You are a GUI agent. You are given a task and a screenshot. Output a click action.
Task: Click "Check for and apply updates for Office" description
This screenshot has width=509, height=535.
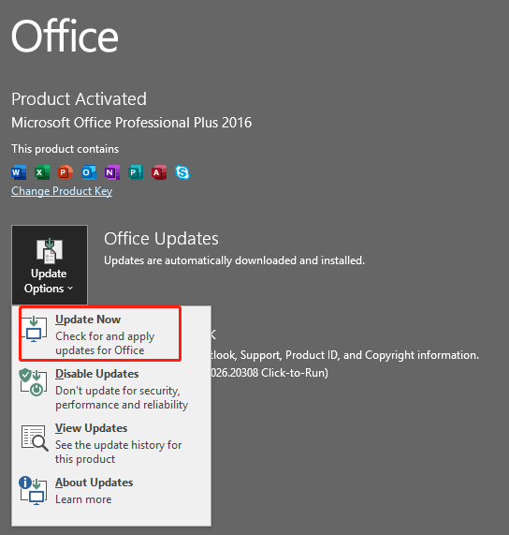[105, 343]
